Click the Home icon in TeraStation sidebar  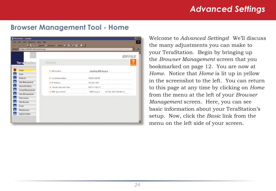tap(15, 70)
